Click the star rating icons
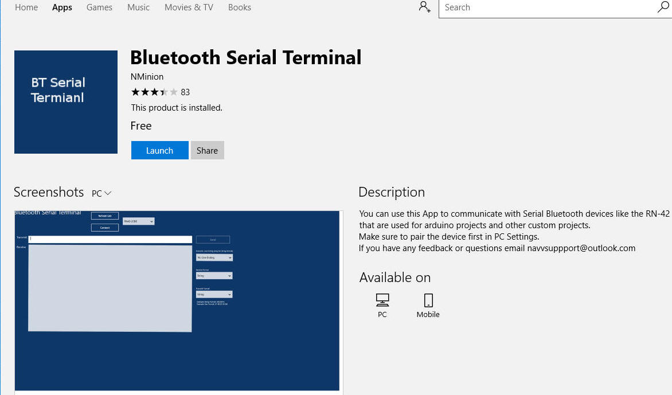This screenshot has height=395, width=672. click(x=154, y=92)
